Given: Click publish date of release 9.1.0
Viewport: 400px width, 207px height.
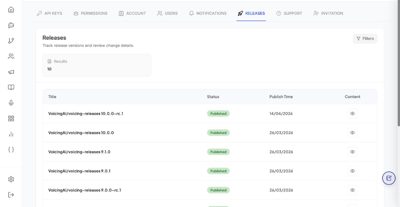Looking at the screenshot, I should [x=281, y=152].
